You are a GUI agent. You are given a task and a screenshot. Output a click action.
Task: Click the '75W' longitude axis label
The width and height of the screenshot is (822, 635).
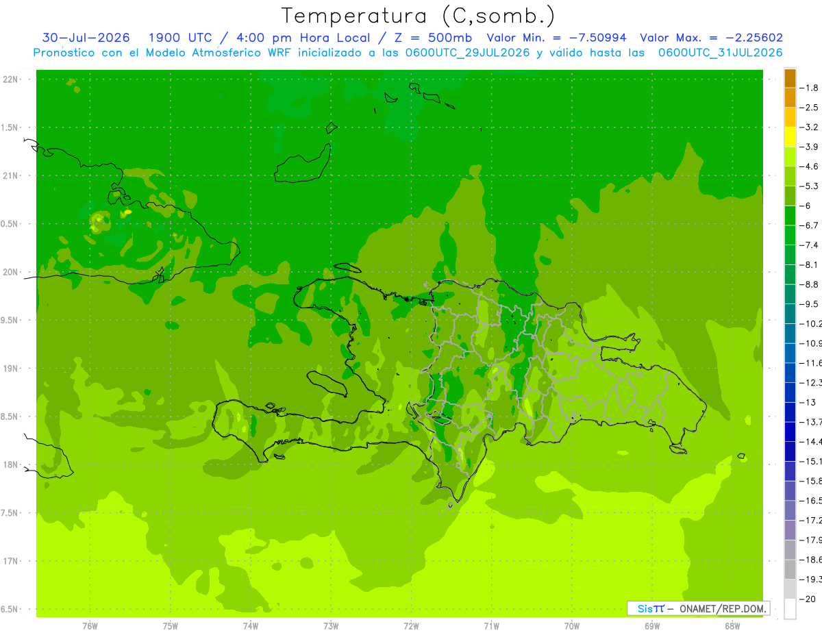pyautogui.click(x=171, y=626)
